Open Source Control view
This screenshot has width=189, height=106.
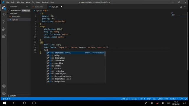pos(4,22)
